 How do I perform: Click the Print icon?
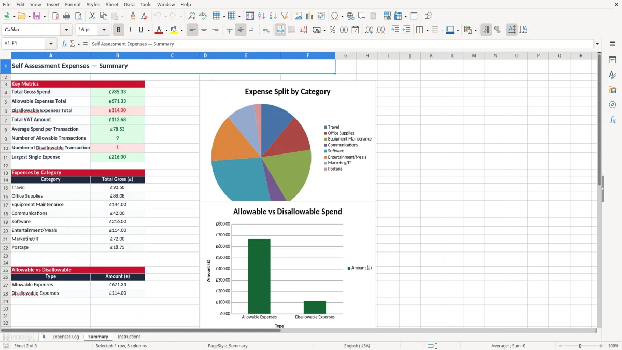(67, 16)
